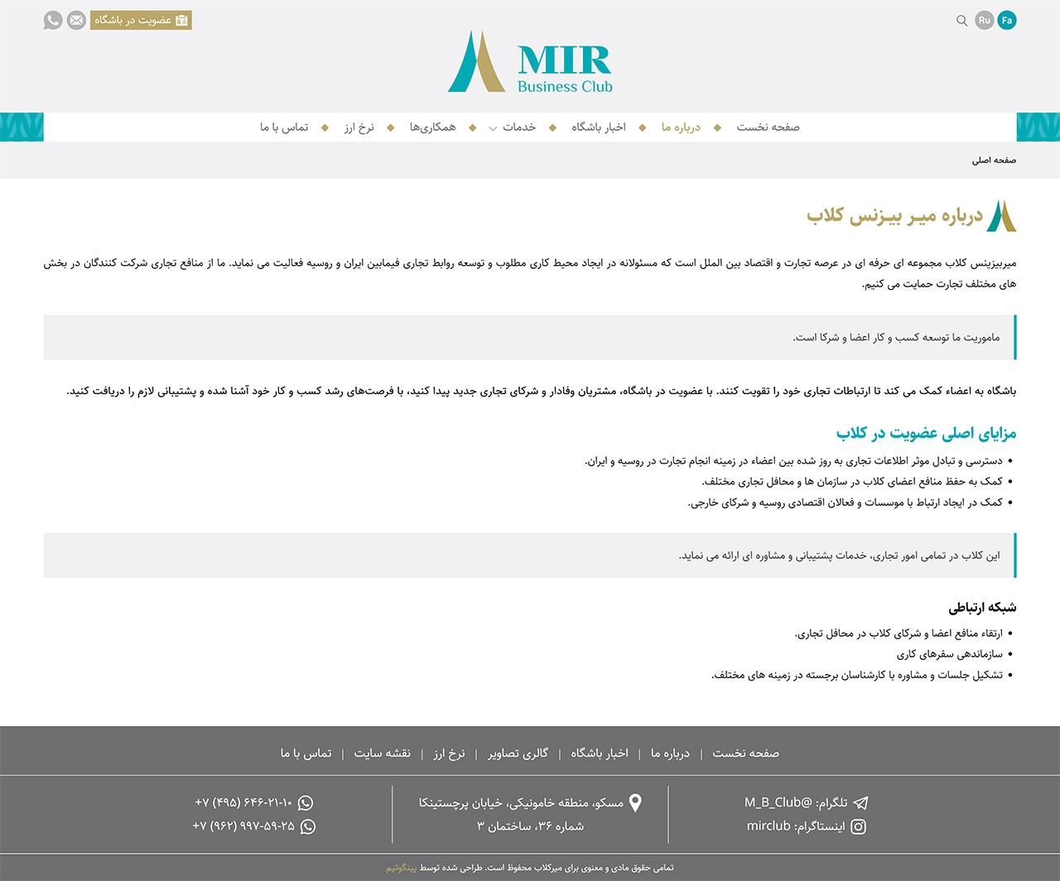Click footer link درباره ما
The width and height of the screenshot is (1060, 881).
click(x=670, y=753)
